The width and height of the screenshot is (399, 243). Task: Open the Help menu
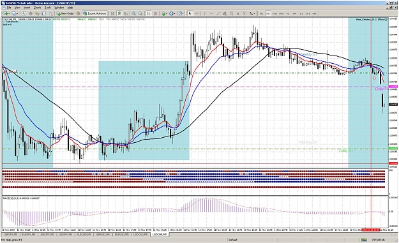[70, 8]
